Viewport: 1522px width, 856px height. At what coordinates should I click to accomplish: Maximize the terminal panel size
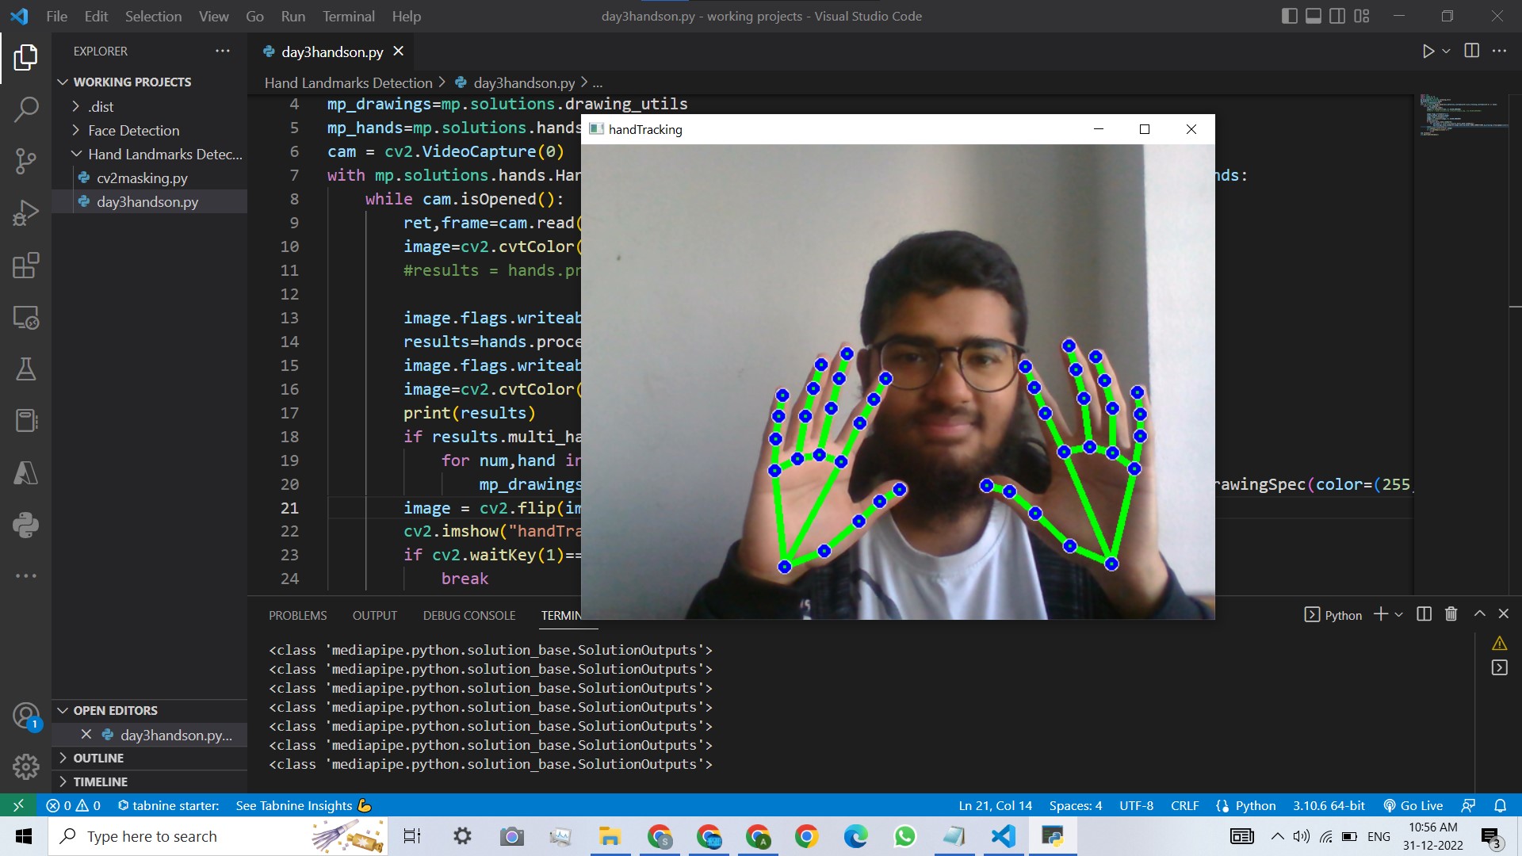point(1479,614)
